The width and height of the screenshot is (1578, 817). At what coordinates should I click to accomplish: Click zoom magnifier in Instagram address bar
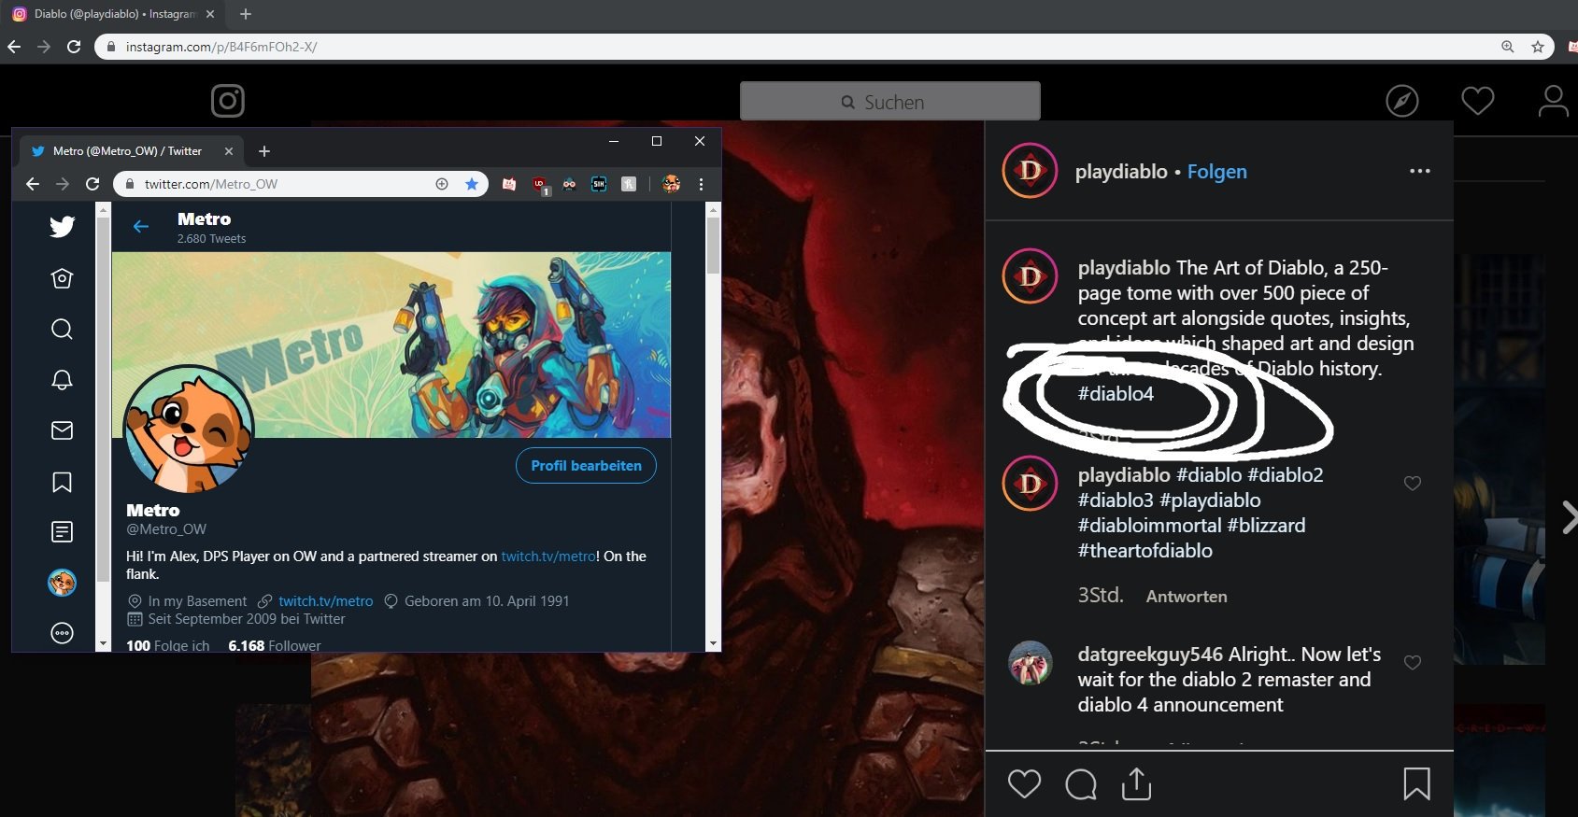pos(1507,47)
